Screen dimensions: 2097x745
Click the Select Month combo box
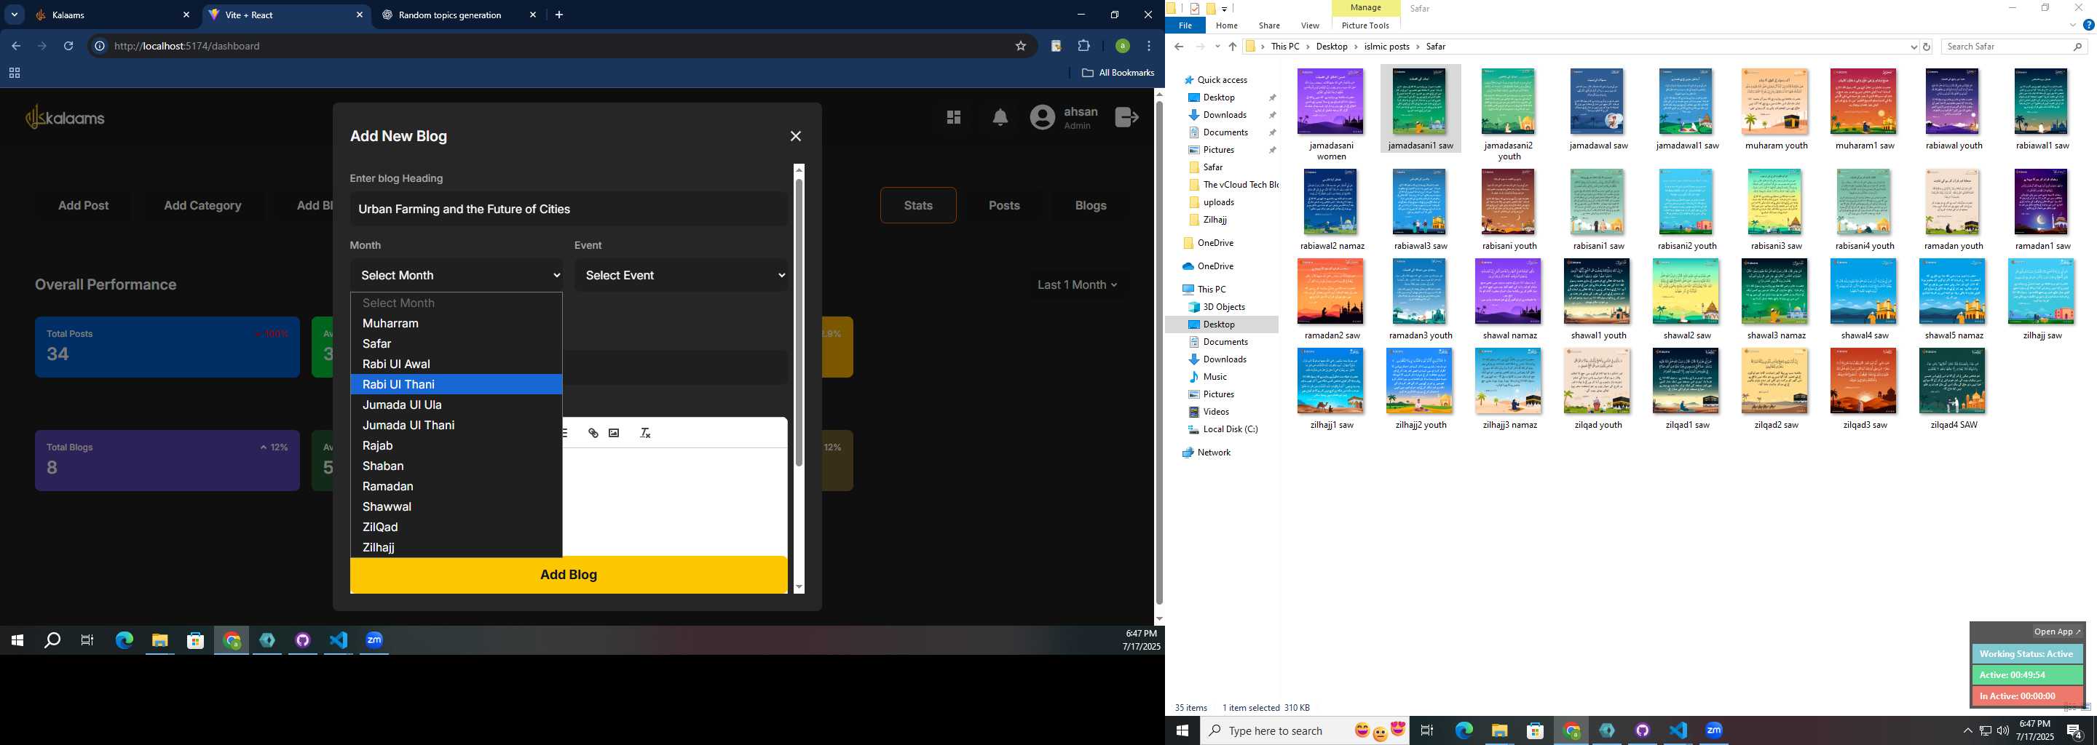click(457, 275)
